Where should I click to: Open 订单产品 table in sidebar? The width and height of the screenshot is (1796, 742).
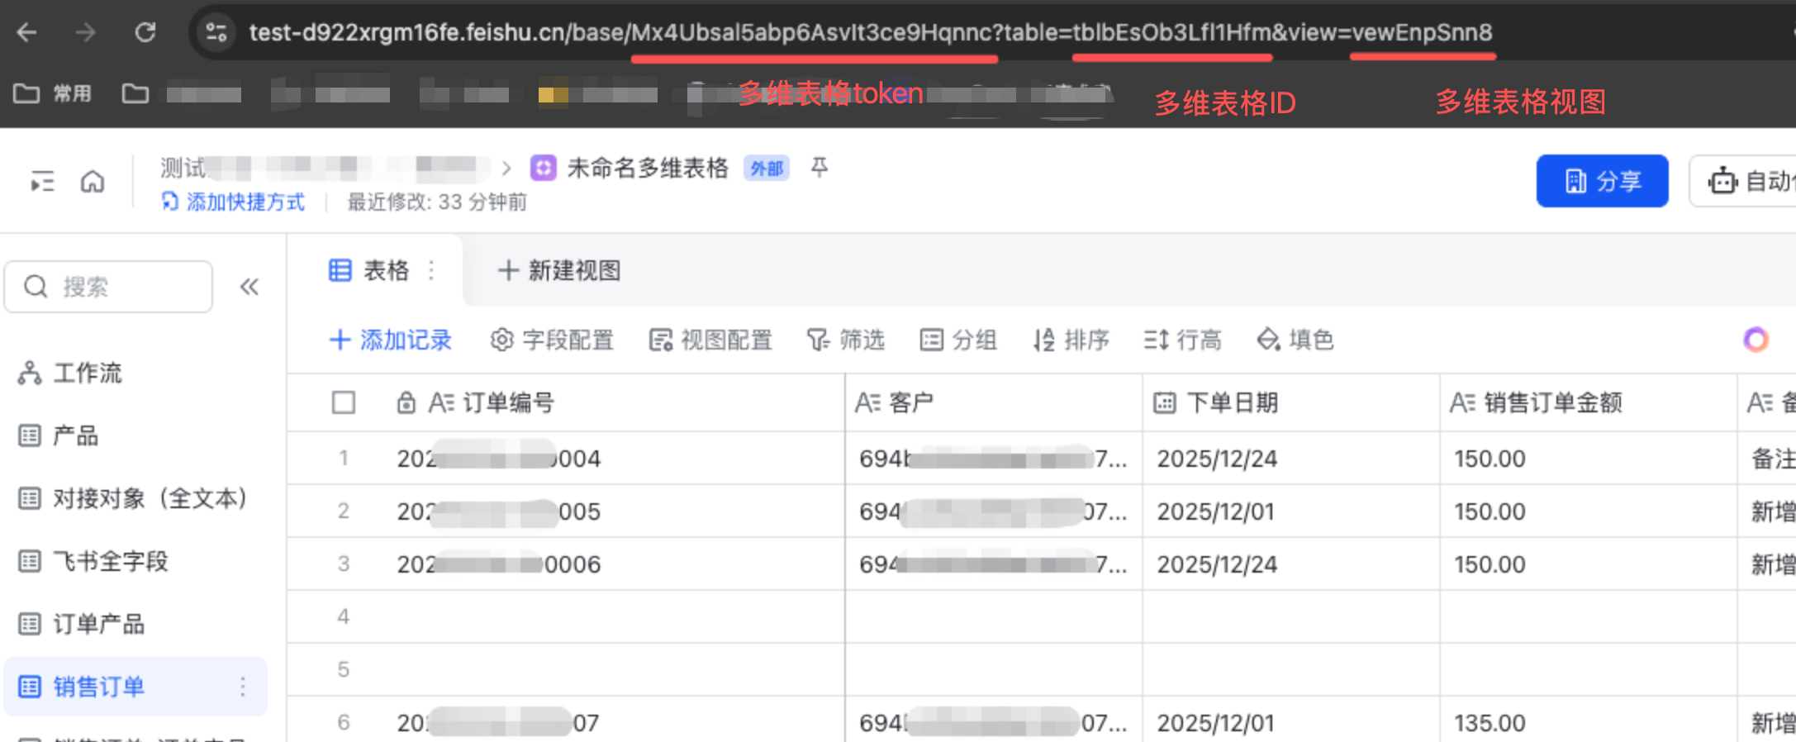coord(98,624)
